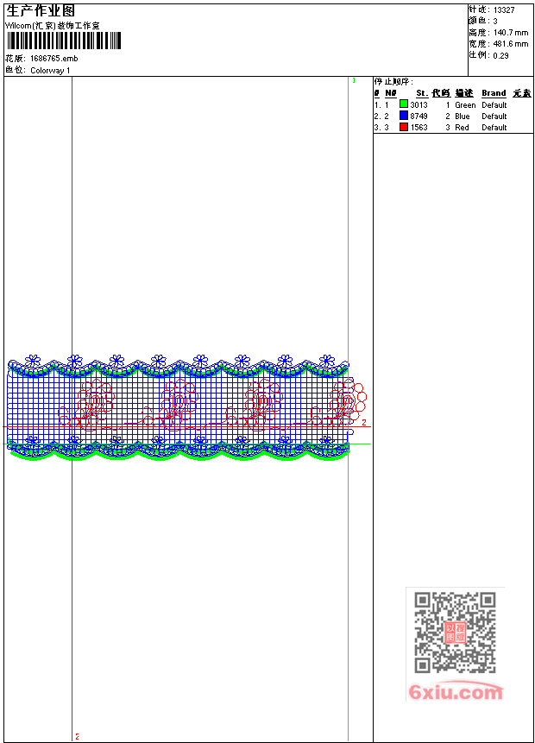The height and width of the screenshot is (743, 535).
Task: Click the 'St.' column header
Action: [422, 93]
